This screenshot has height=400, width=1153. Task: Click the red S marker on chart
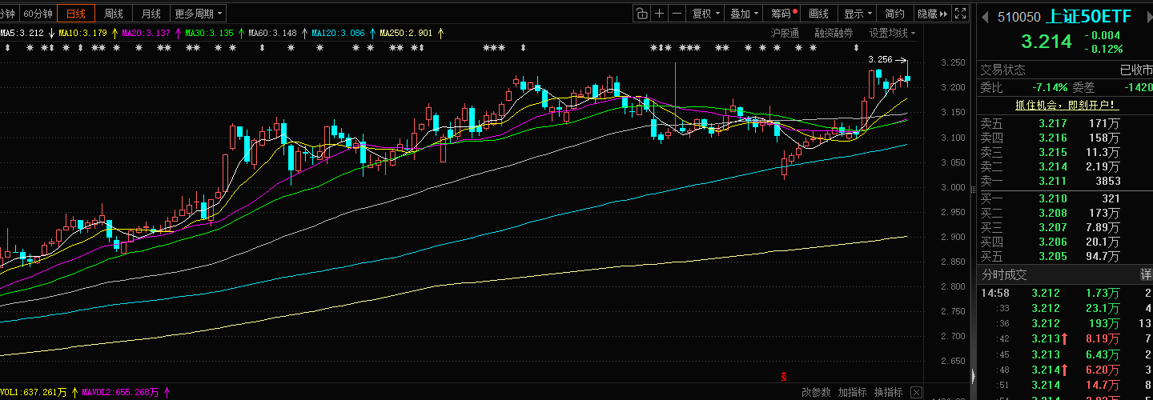click(x=783, y=376)
